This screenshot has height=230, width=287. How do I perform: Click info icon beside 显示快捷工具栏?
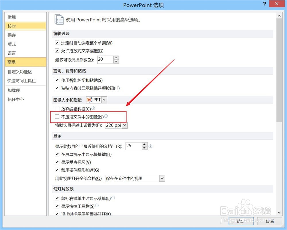(97, 206)
